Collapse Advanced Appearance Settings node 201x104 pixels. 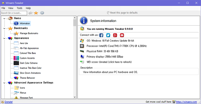pos(4,83)
